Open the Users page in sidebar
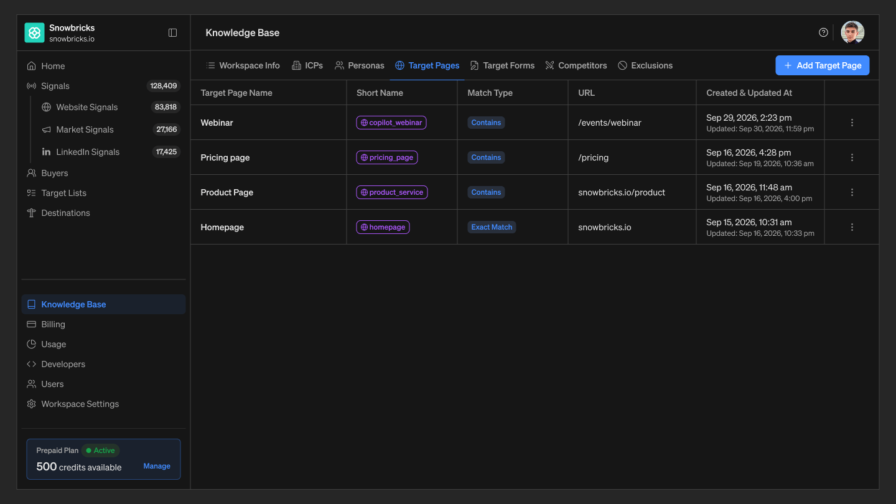Image resolution: width=896 pixels, height=504 pixels. 103,384
